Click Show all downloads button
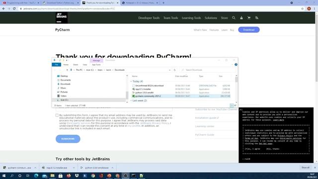Image resolution: width=318 pixels, height=179 pixels. tap(306, 168)
